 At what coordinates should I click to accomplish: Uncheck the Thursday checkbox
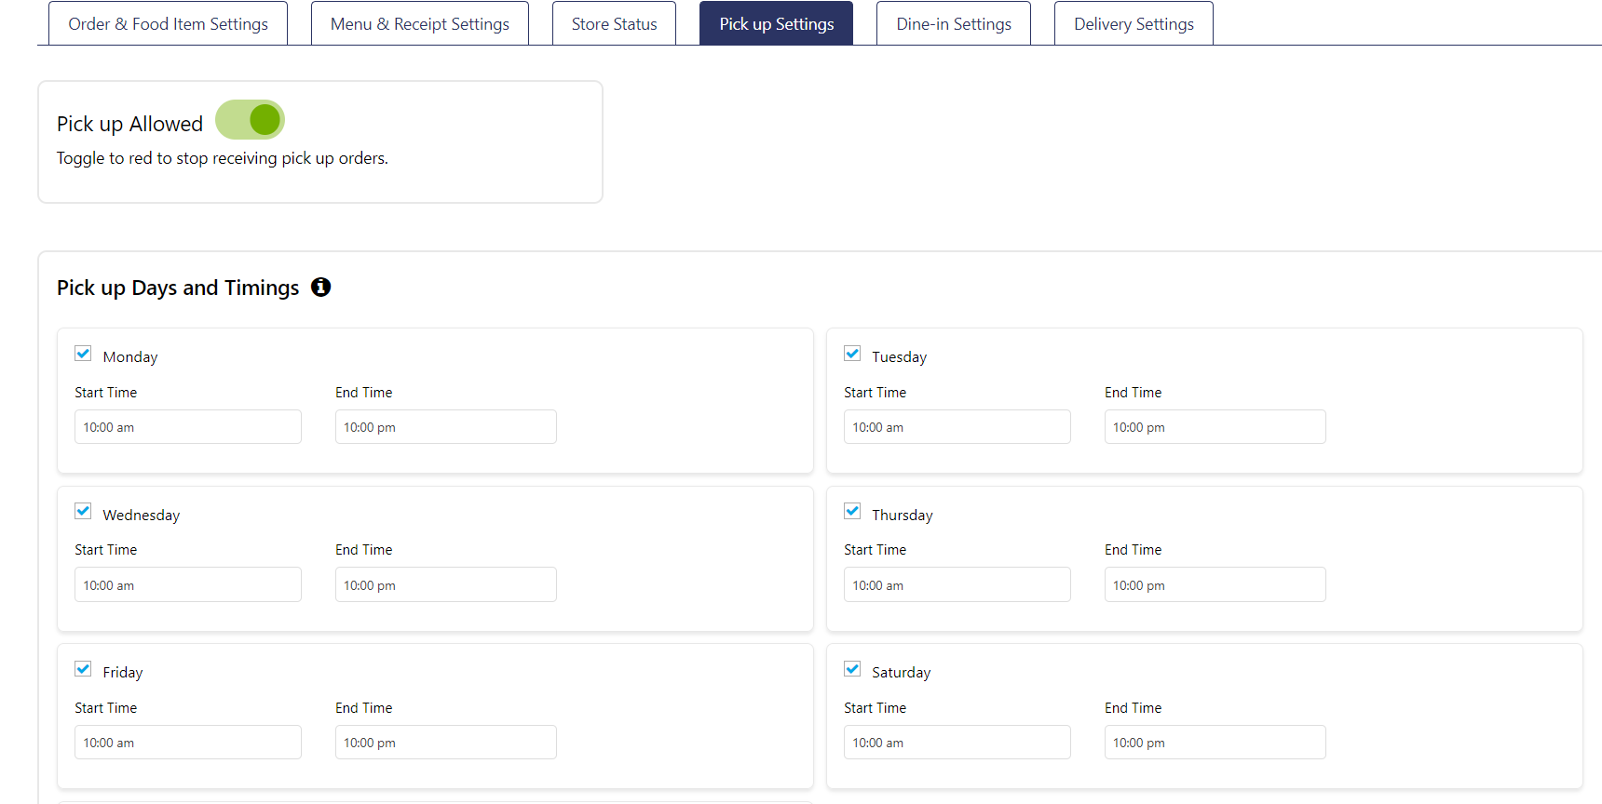point(852,511)
